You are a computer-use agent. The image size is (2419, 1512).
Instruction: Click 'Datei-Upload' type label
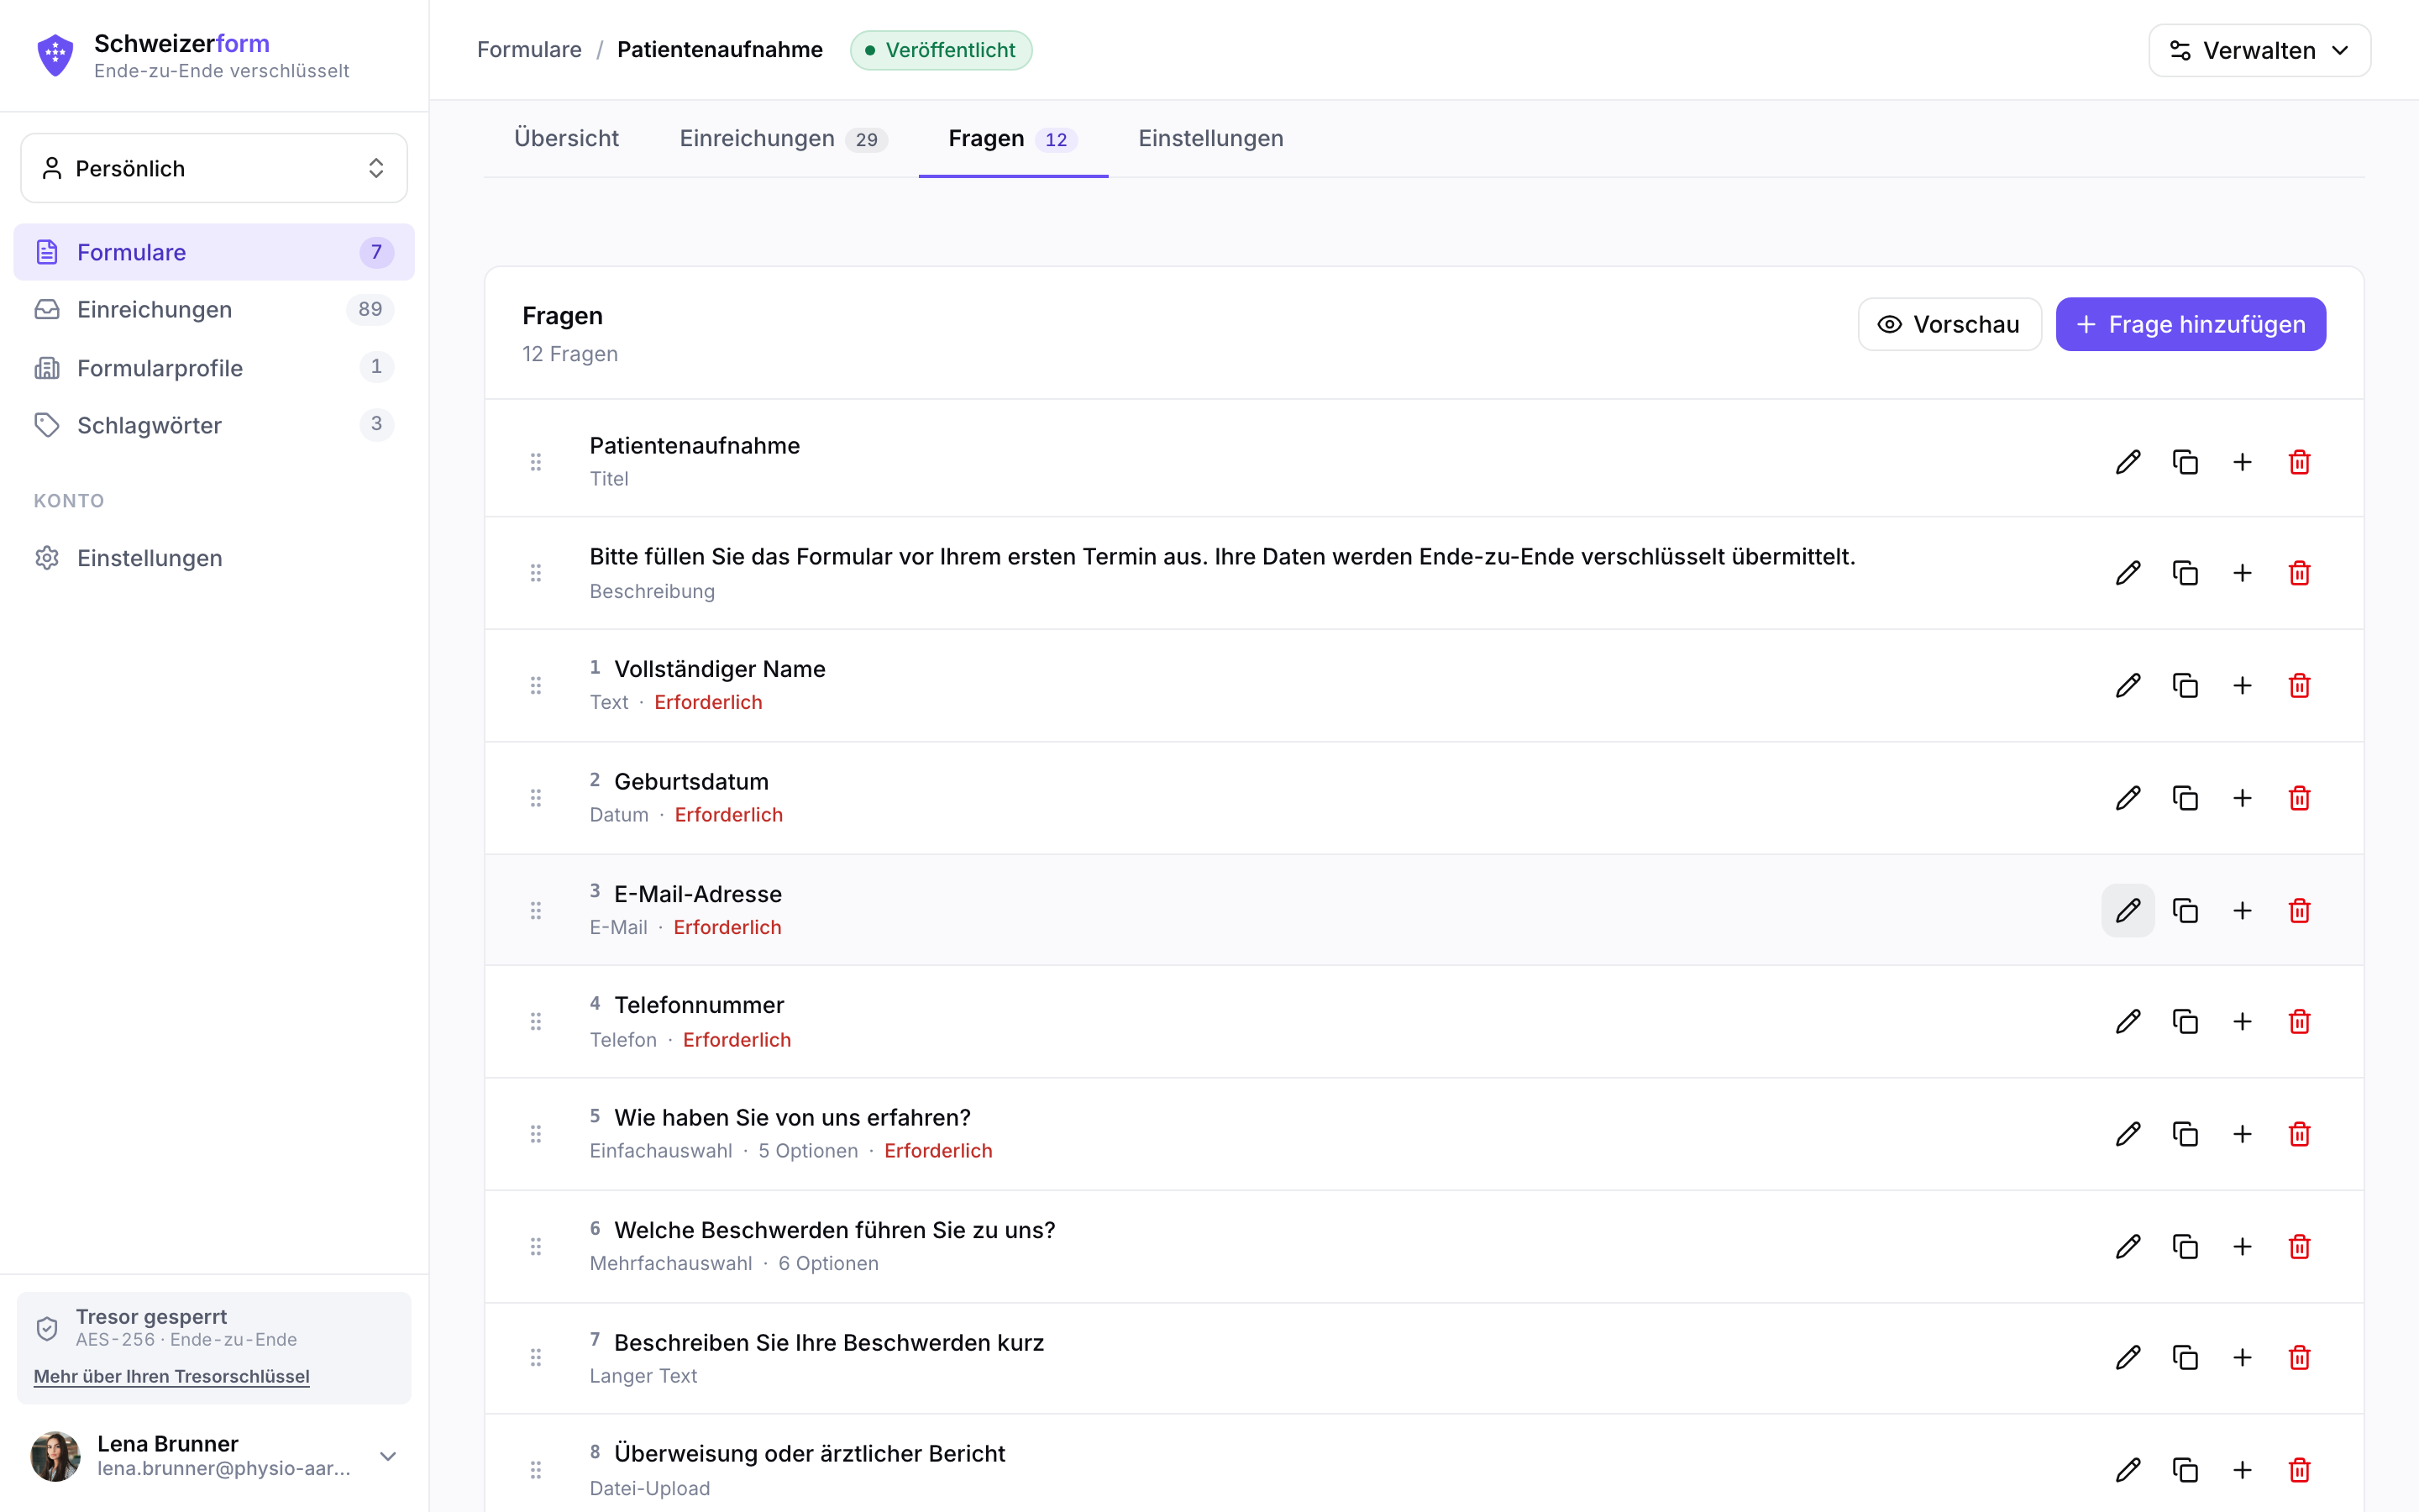[x=650, y=1488]
